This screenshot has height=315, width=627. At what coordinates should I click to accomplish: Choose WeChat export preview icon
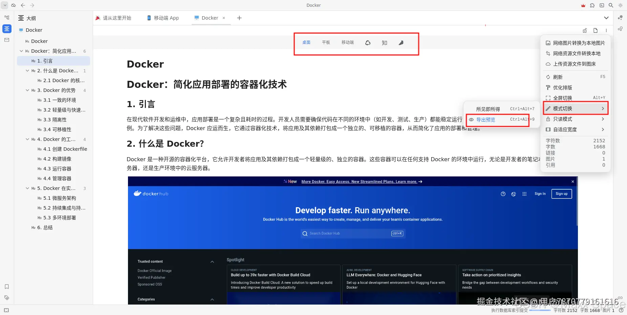[x=368, y=43]
